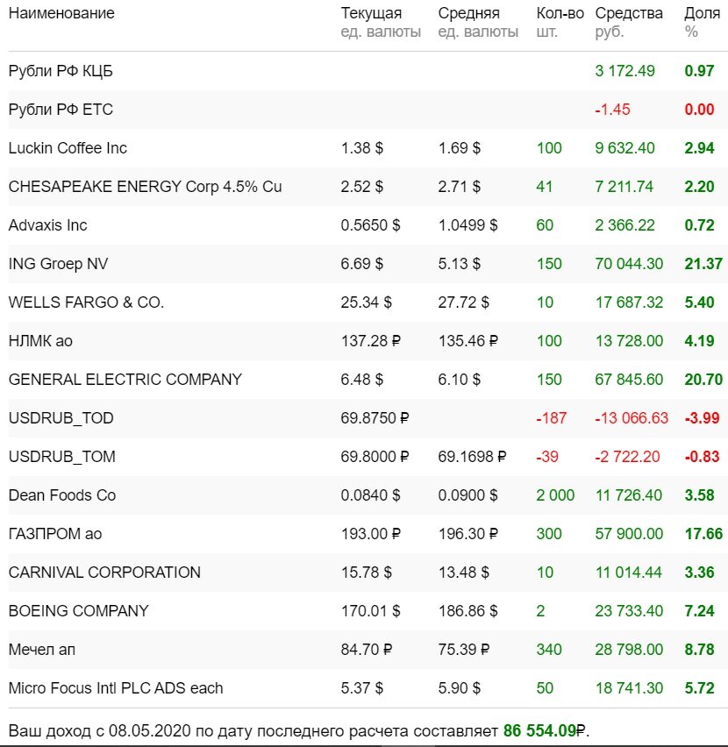Select the GENERAL ELECTRIC COMPANY row name
Viewport: 728px width, 747px height.
pos(125,380)
